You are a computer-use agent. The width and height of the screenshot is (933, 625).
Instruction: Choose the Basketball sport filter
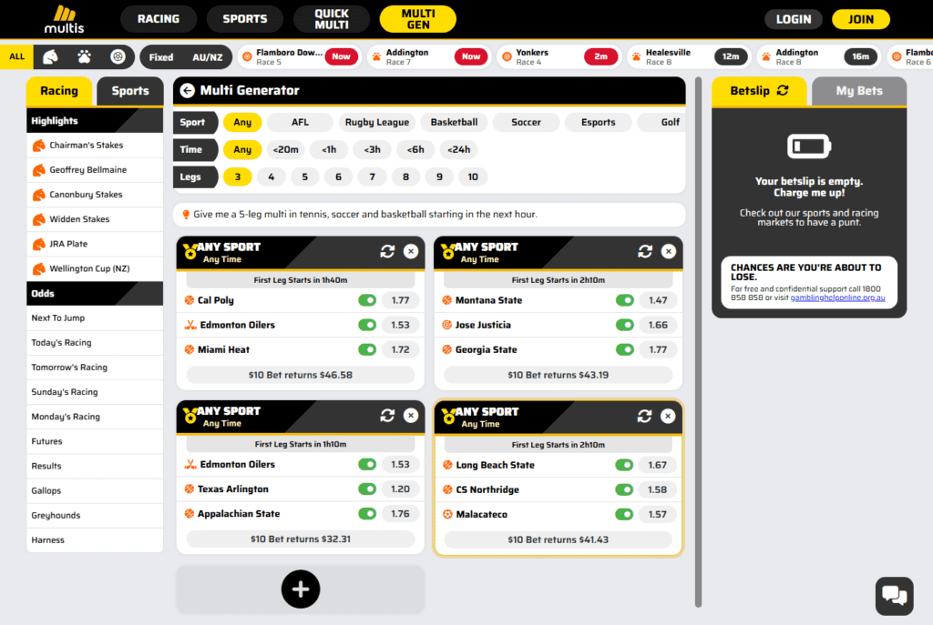coord(454,122)
